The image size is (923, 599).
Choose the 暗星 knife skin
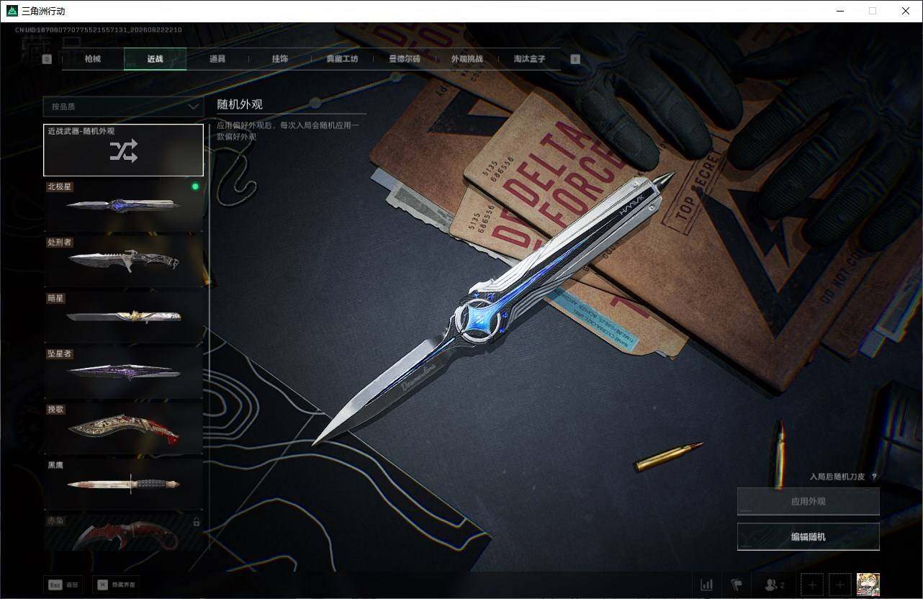point(123,316)
